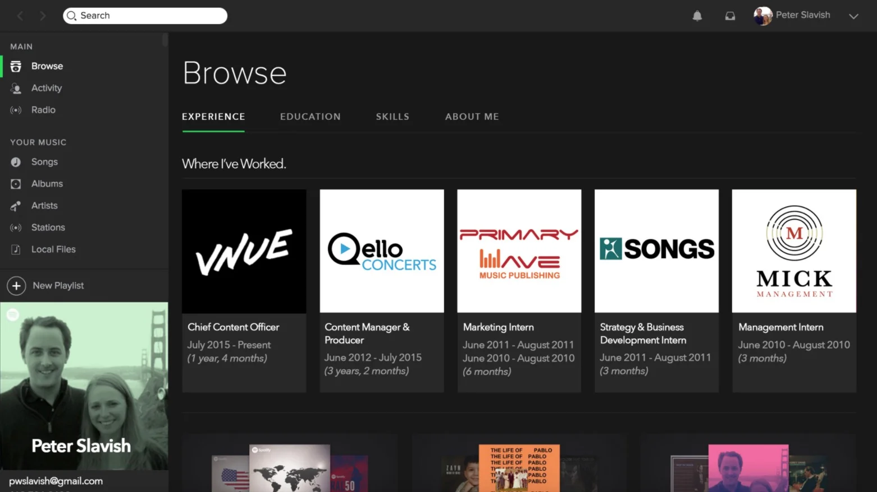Screen dimensions: 877x492
Task: Open Activity in the sidebar
Action: (x=47, y=88)
